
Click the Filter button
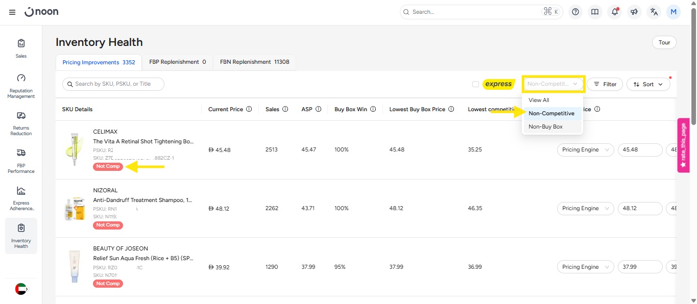(x=605, y=84)
